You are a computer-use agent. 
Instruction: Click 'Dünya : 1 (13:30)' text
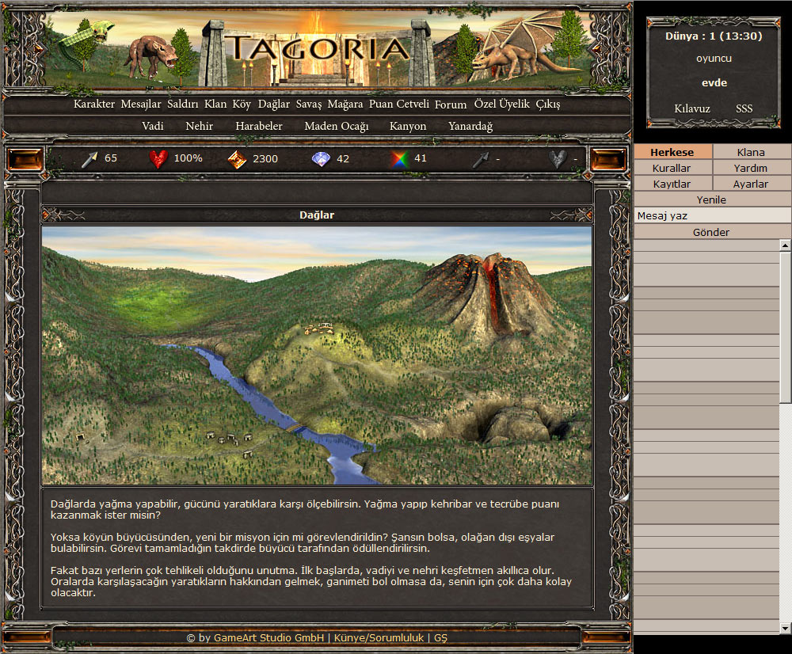coord(714,36)
